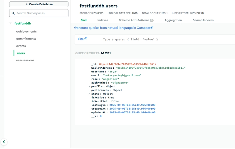Open the Aggregation tab
The image size is (235, 149).
(x=173, y=20)
